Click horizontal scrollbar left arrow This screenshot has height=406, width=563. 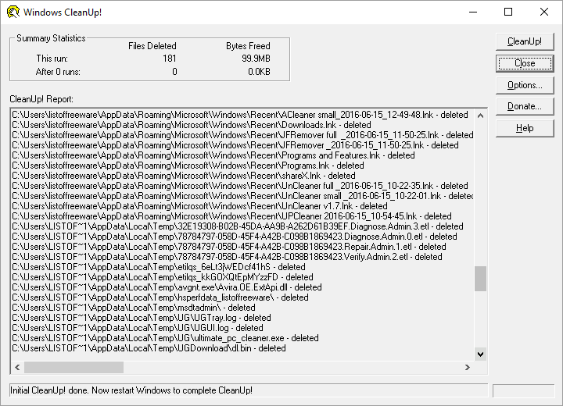(x=17, y=367)
